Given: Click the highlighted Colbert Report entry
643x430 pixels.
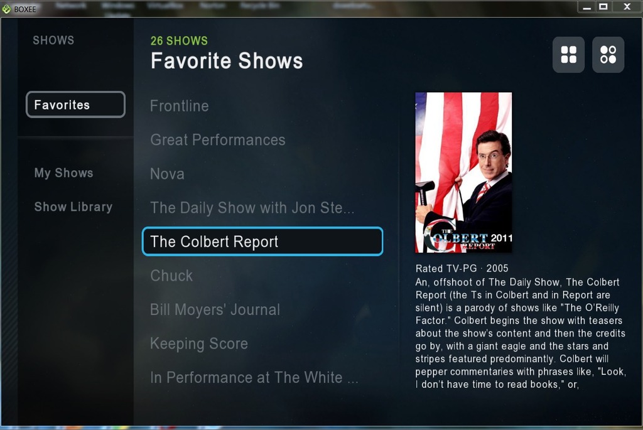Looking at the screenshot, I should click(x=262, y=242).
